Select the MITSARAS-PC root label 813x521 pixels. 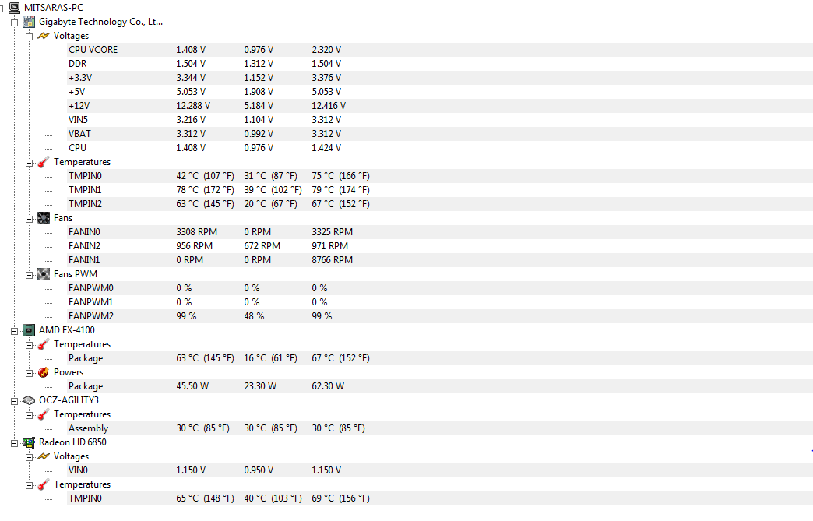point(54,8)
